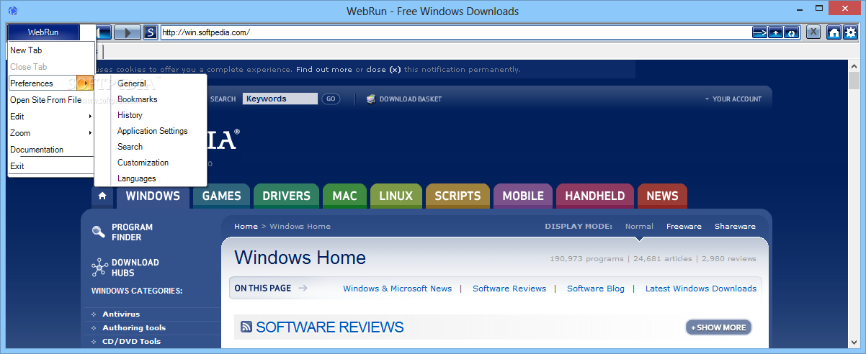Image resolution: width=866 pixels, height=354 pixels.
Task: Select Shareware display mode
Action: point(735,226)
